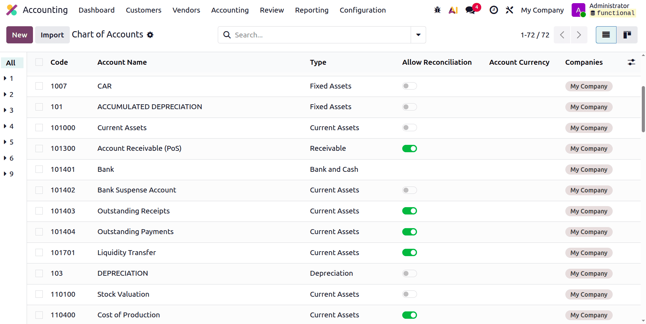Enable reconciliation for Bank Suspense Account
This screenshot has height=324, width=646.
[410, 190]
